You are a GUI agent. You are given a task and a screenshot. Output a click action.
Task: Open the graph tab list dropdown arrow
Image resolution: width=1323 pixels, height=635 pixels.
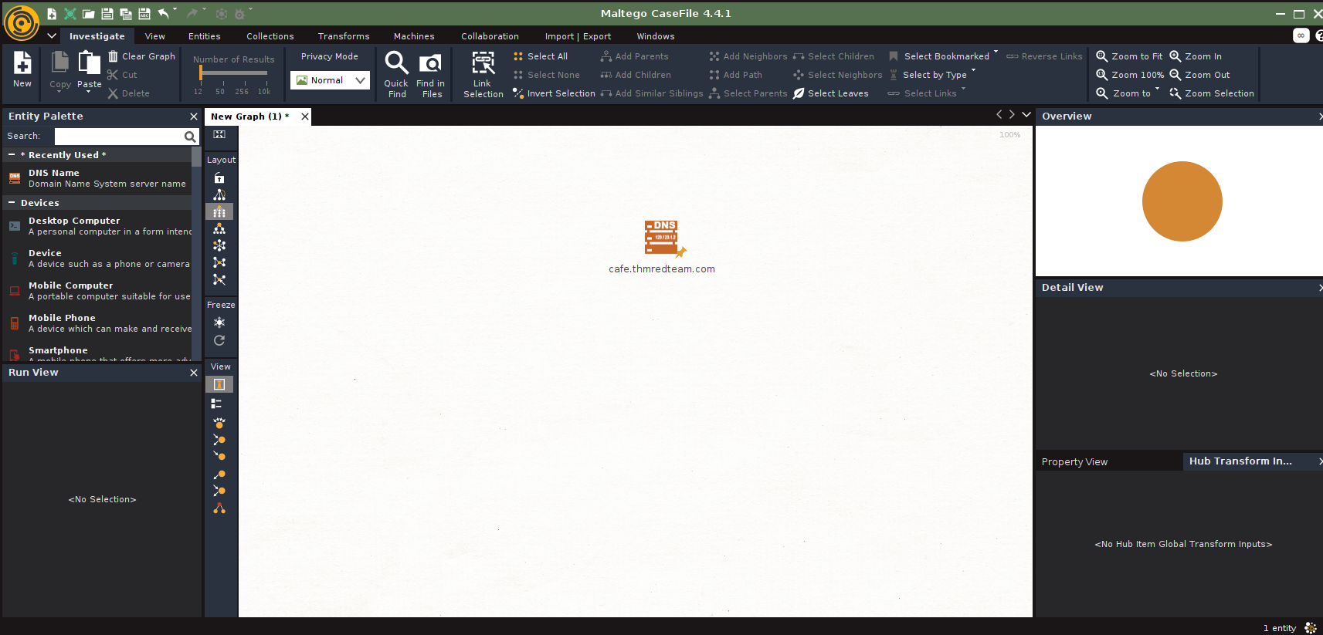coord(1026,115)
